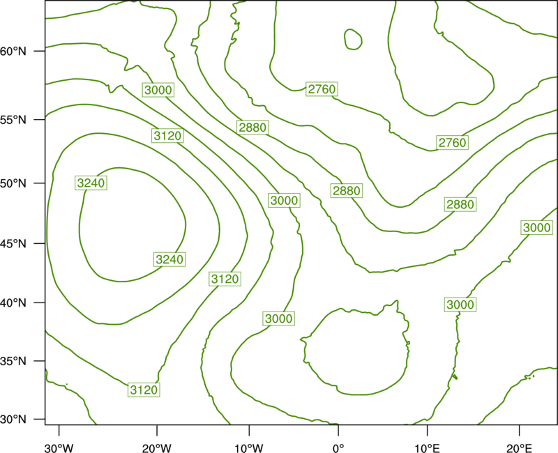Click the 3120 contour label nearest 30°N

[x=144, y=390]
